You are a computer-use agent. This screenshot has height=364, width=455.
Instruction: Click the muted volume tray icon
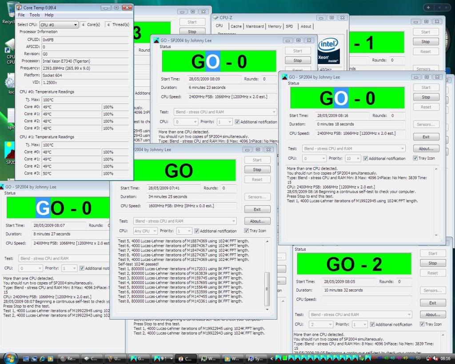[x=435, y=359]
